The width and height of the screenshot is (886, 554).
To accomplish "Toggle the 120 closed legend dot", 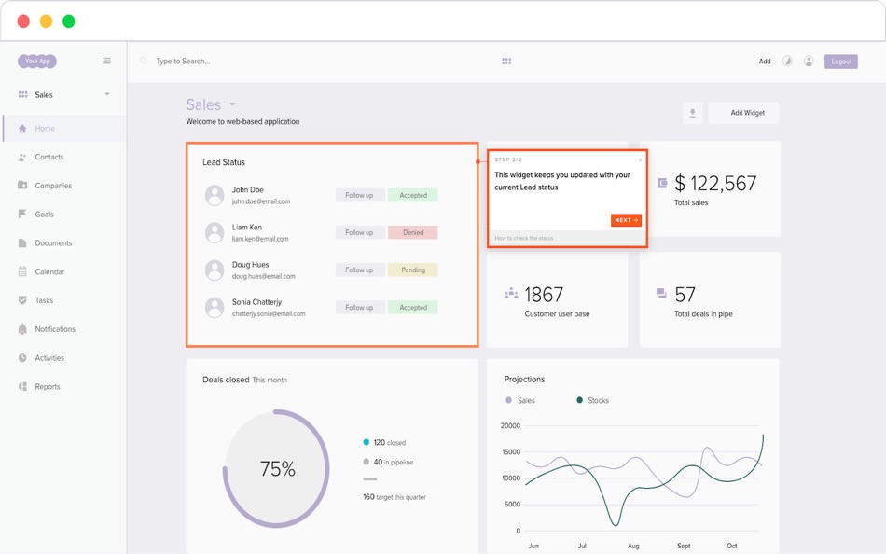I will (367, 442).
